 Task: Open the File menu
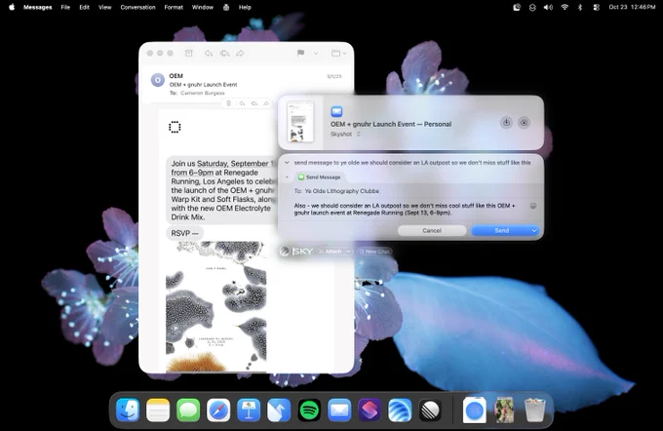(65, 7)
